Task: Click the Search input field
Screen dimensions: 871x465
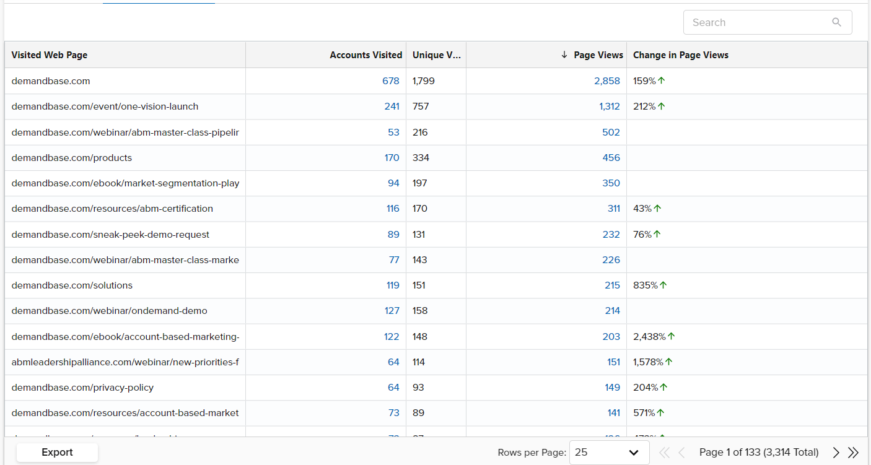Action: click(768, 22)
